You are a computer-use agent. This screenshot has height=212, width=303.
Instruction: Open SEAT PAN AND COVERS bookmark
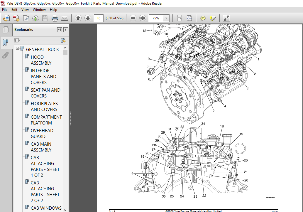45,93
